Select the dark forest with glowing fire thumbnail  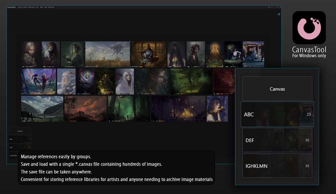click(x=178, y=109)
